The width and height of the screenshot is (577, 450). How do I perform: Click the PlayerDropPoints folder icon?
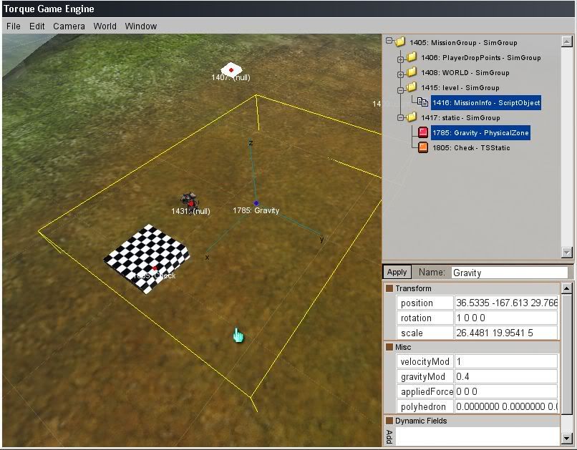(x=412, y=57)
